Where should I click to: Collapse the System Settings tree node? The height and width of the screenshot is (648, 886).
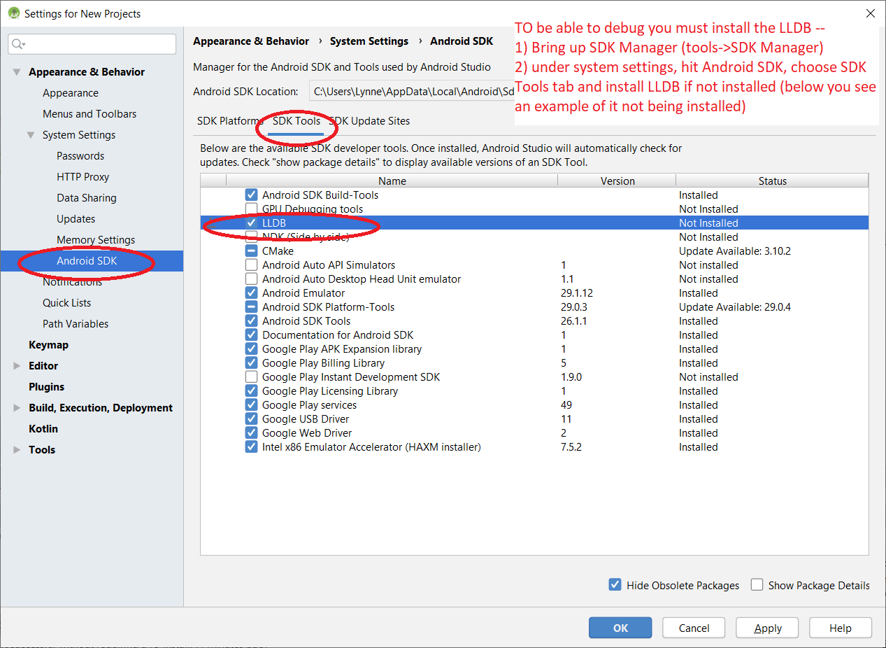point(31,135)
